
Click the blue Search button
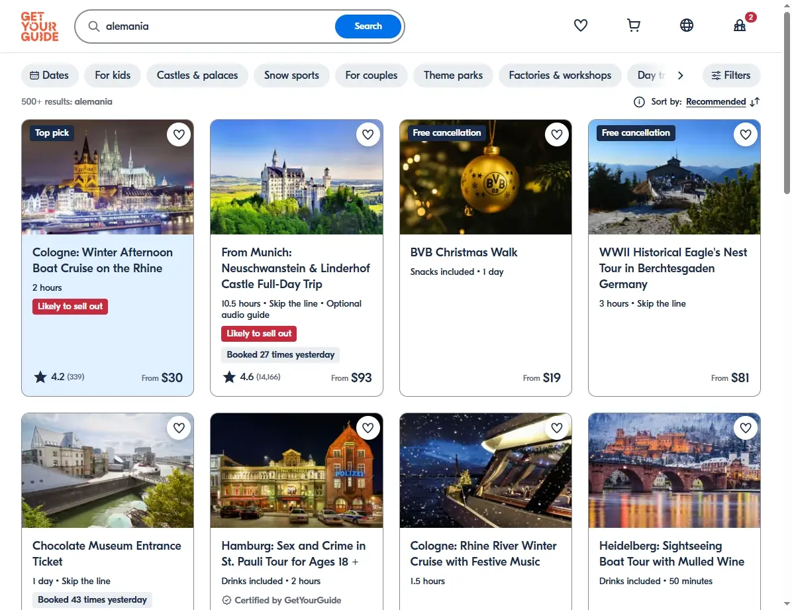point(368,26)
